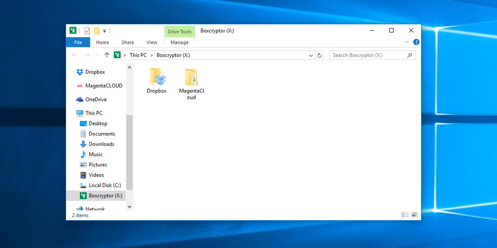Screen dimensions: 497x248
Task: Switch to the Home ribbon tab
Action: click(102, 42)
